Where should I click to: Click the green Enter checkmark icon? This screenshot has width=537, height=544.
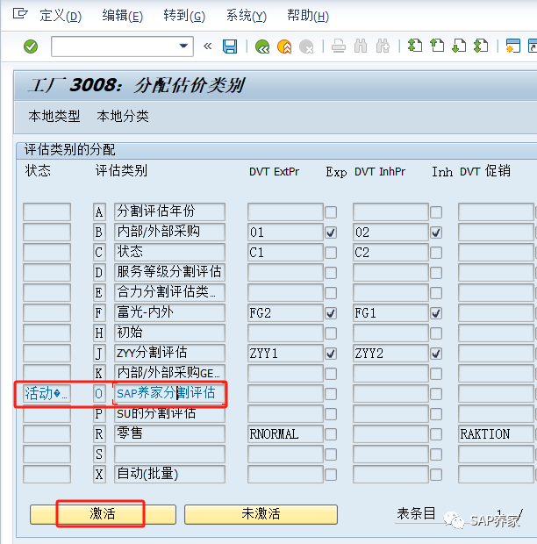(x=31, y=47)
